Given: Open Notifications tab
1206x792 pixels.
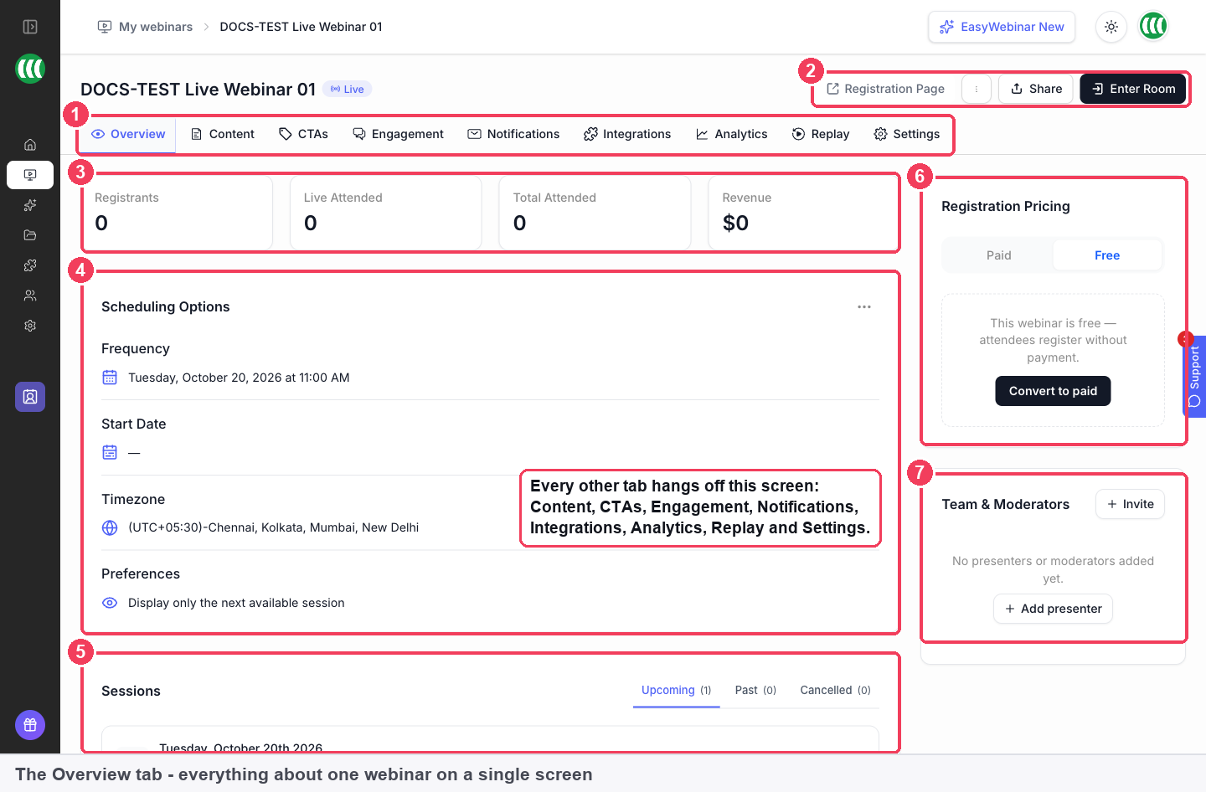Looking at the screenshot, I should pos(513,134).
